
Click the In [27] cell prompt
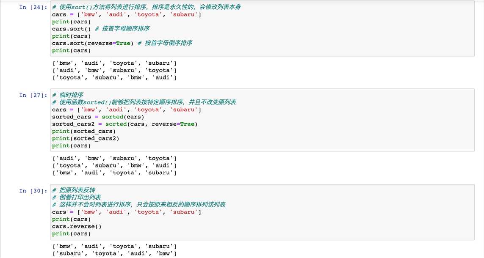coord(33,96)
